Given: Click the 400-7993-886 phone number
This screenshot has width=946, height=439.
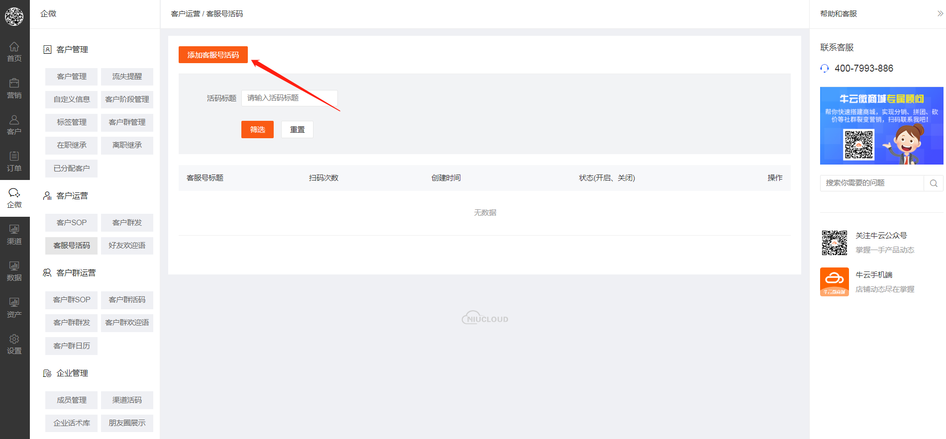Looking at the screenshot, I should (x=864, y=69).
